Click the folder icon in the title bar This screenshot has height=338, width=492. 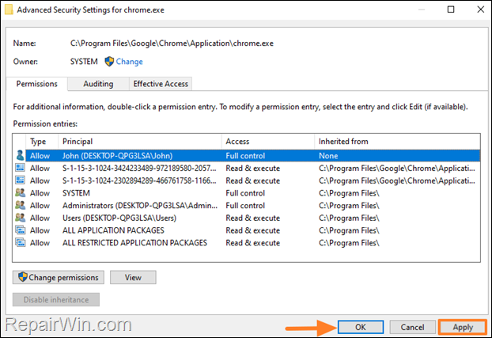click(9, 9)
